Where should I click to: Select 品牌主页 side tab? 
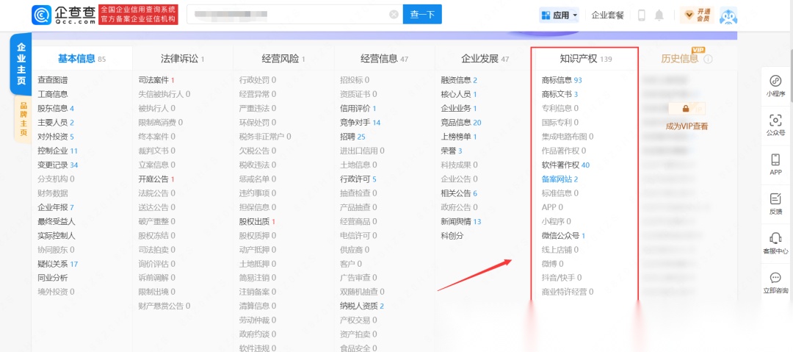click(23, 119)
